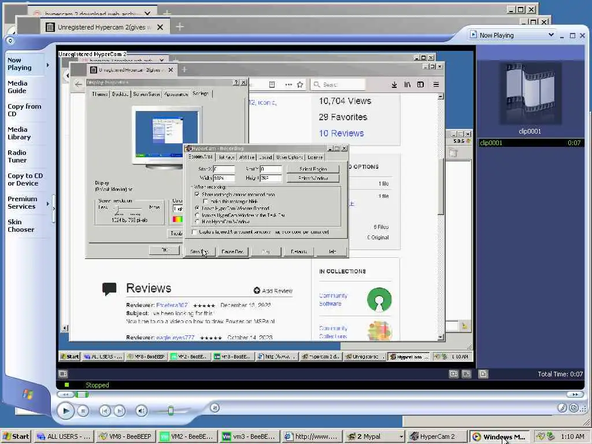Click the second system tray icon
The image size is (592, 444).
[550, 436]
